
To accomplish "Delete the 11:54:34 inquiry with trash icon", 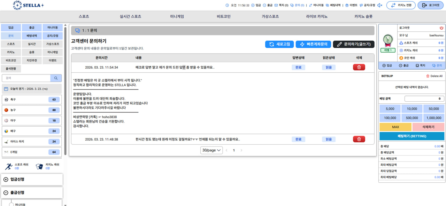I will pyautogui.click(x=359, y=67).
